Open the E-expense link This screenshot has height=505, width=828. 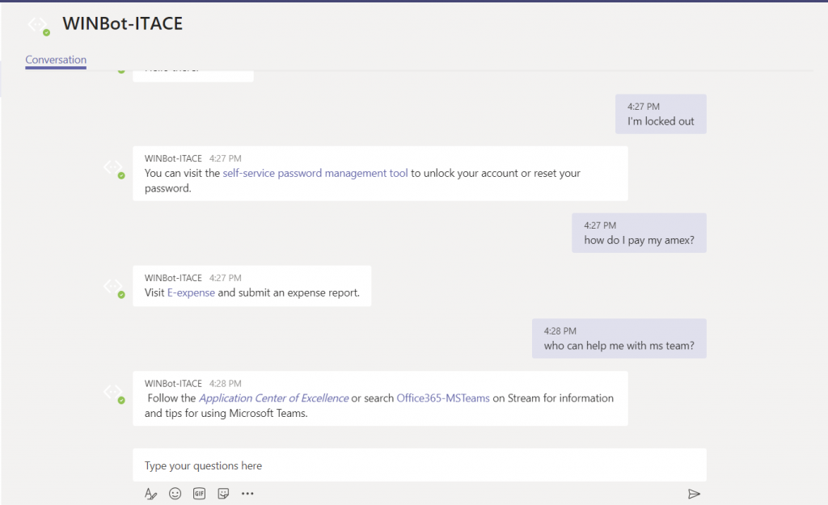click(191, 292)
